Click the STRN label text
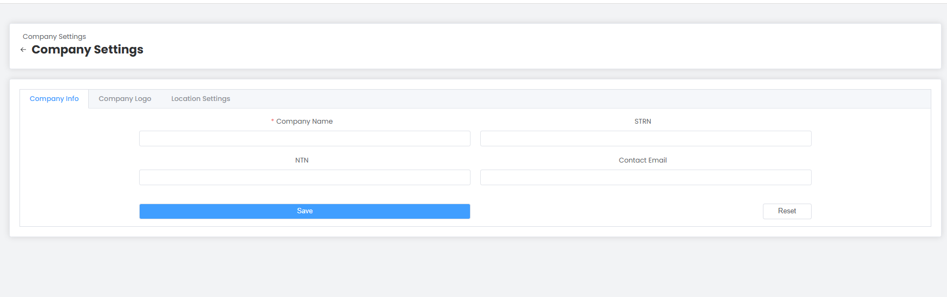Image resolution: width=947 pixels, height=297 pixels. point(643,122)
